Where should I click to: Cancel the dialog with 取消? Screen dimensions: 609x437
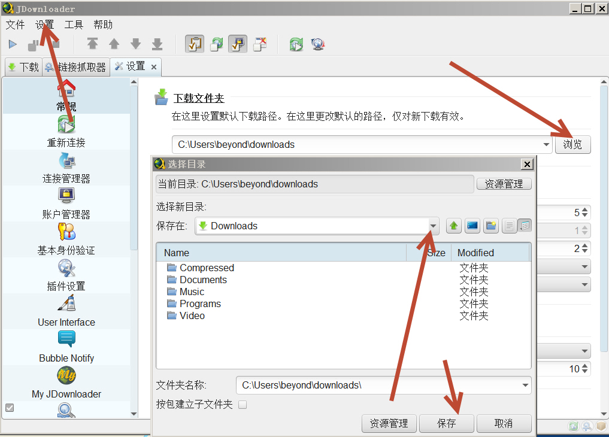pyautogui.click(x=504, y=423)
